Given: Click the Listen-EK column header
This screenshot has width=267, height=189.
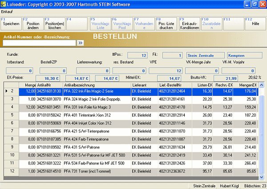Looking at the screenshot, I should (x=204, y=84).
